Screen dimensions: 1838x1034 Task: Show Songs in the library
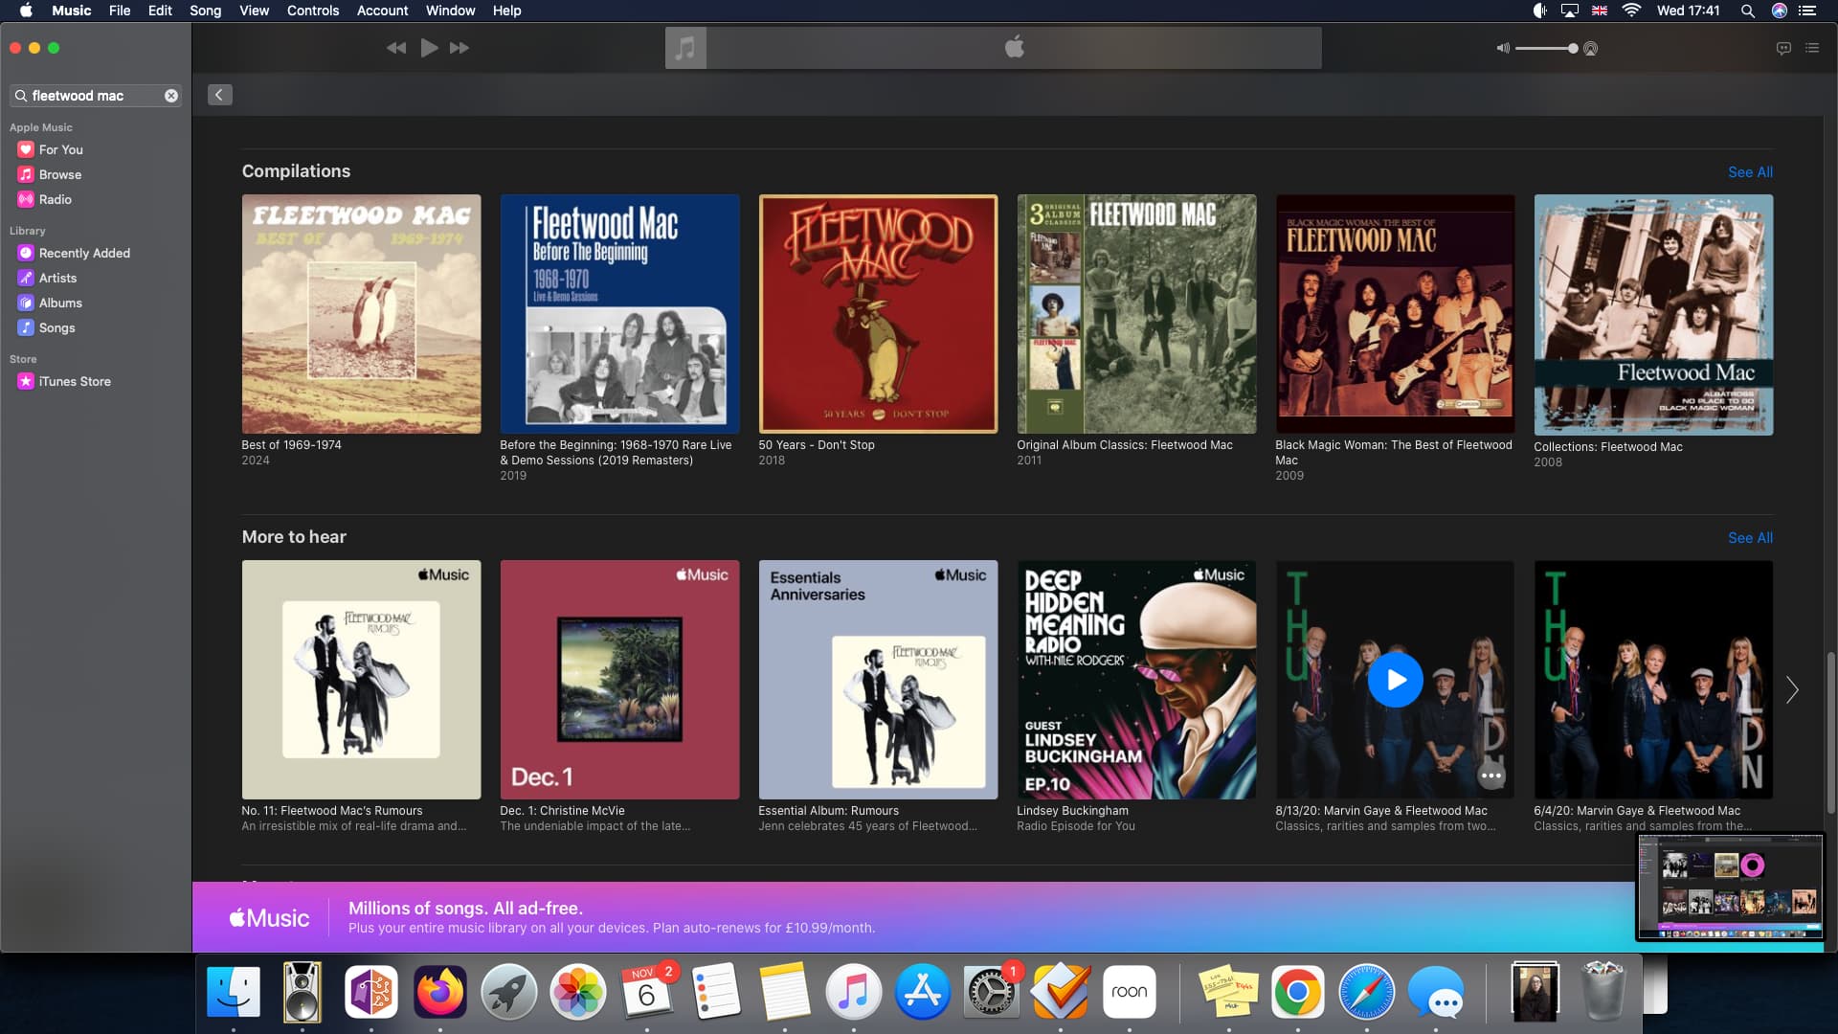coord(56,327)
